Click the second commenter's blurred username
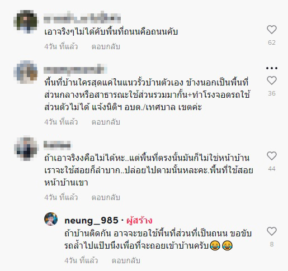Viewport: 288px width, 271px height. pos(75,69)
